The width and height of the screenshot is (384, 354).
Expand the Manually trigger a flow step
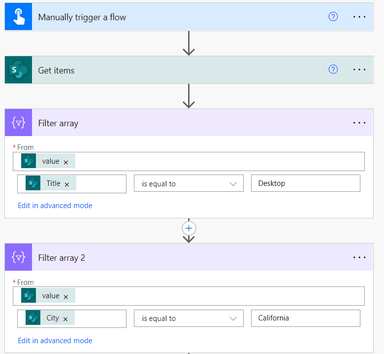[x=189, y=17]
